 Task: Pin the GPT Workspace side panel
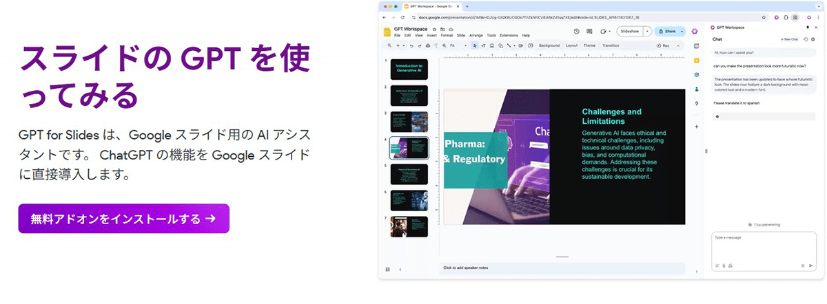pos(808,27)
